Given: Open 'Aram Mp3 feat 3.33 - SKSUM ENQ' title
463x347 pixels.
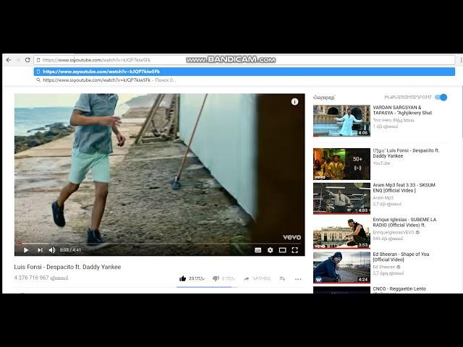Looking at the screenshot, I should coord(404,188).
